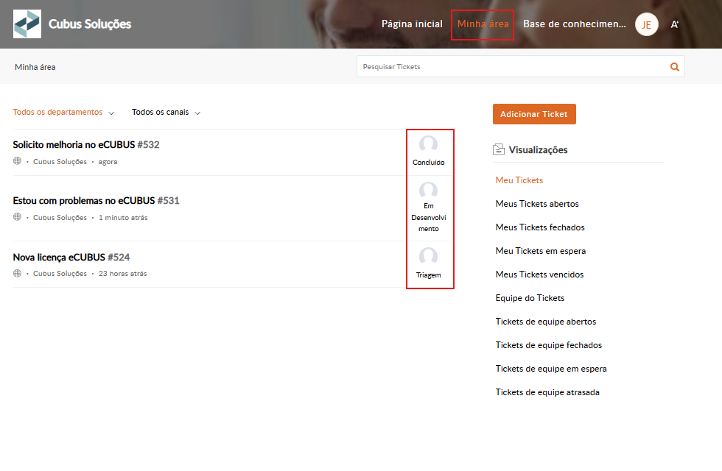Show Meus Tickets fechados view
The width and height of the screenshot is (722, 471).
[540, 227]
